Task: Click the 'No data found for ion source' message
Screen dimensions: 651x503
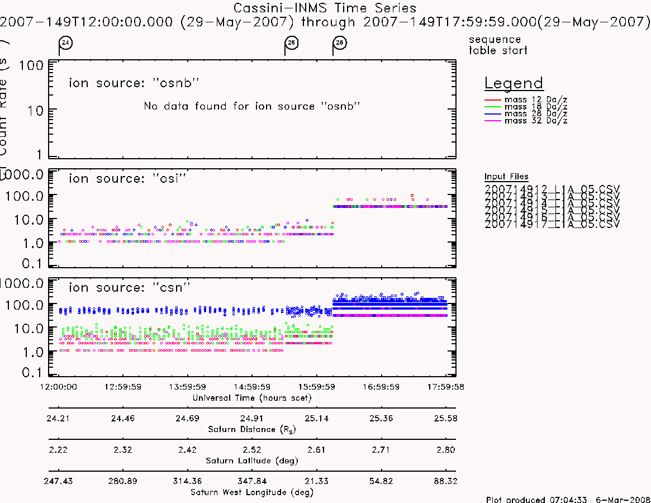Action: pyautogui.click(x=251, y=106)
